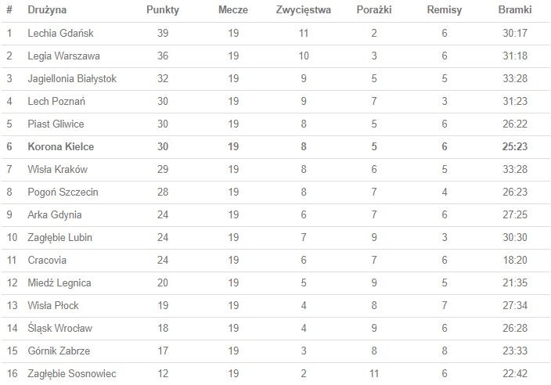This screenshot has height=385, width=551.
Task: Sort by the Punkty column header
Action: tap(163, 10)
